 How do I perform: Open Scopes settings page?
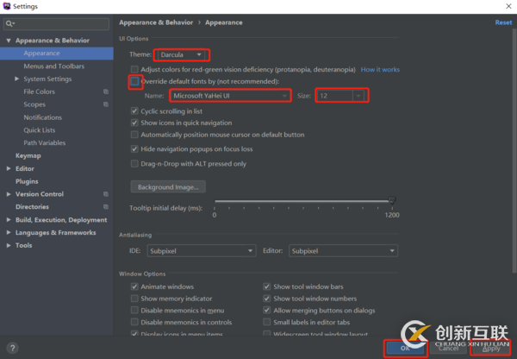point(34,104)
